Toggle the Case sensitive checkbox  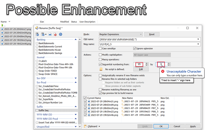pos(100,49)
